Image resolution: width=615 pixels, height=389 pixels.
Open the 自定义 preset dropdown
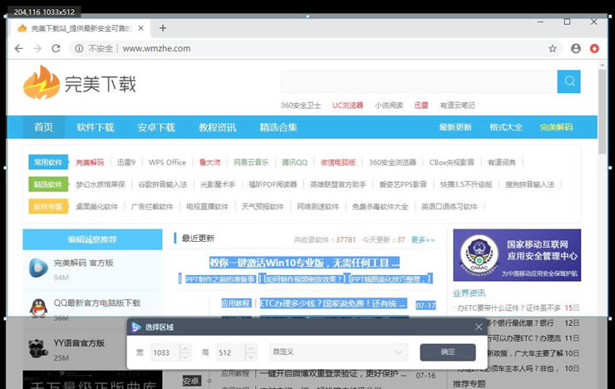click(338, 352)
